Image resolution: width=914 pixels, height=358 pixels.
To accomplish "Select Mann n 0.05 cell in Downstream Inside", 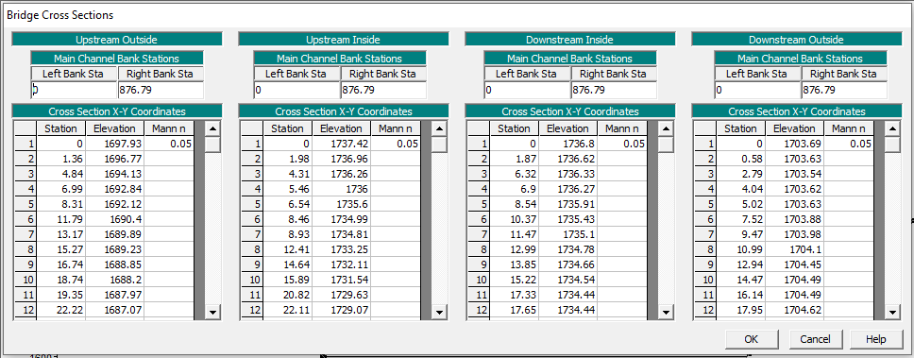I will [x=622, y=144].
